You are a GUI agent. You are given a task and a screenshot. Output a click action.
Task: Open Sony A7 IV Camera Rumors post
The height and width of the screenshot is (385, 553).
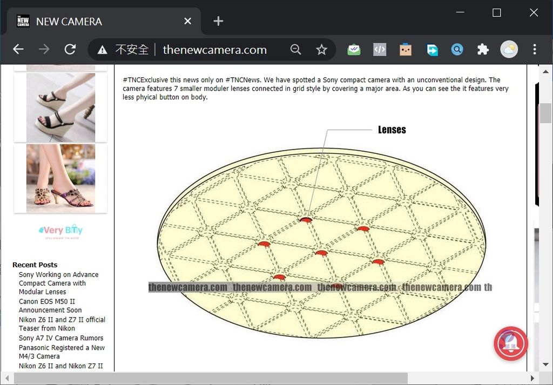click(x=61, y=338)
